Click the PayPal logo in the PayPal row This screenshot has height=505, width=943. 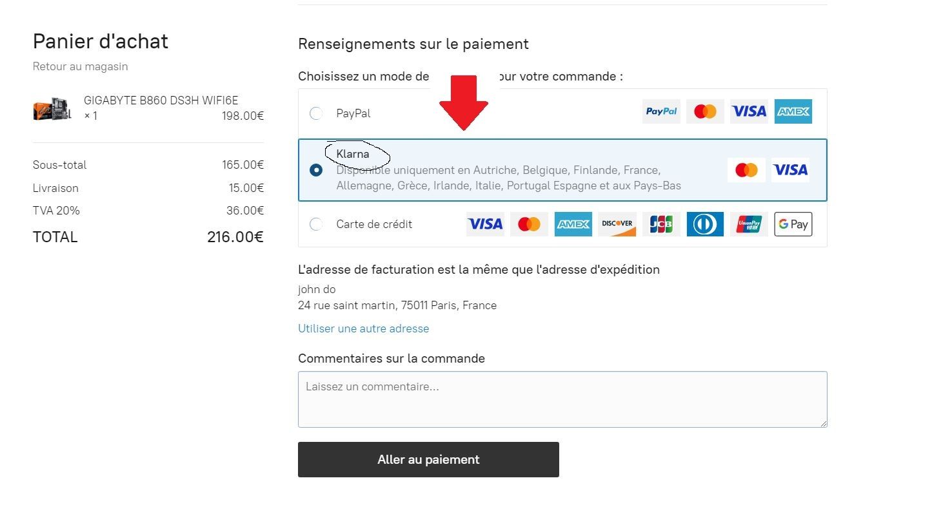pyautogui.click(x=661, y=111)
